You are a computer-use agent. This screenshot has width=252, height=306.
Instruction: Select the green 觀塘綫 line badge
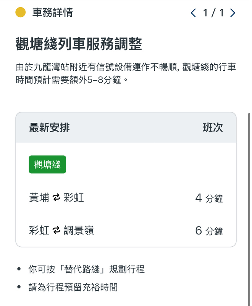[x=47, y=164]
